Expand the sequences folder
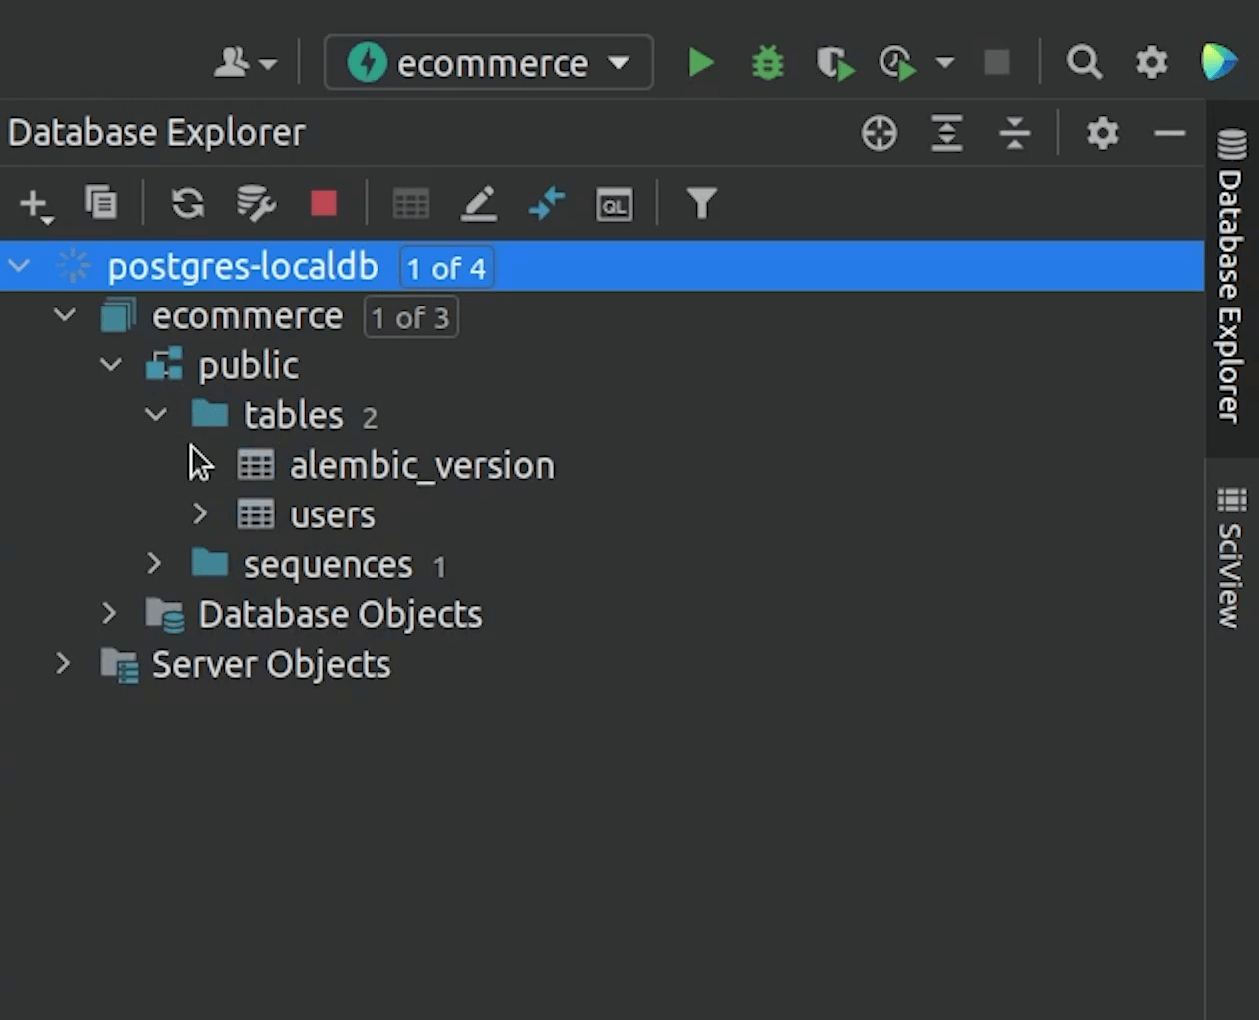Screen dimensions: 1259x1020 click(x=154, y=564)
